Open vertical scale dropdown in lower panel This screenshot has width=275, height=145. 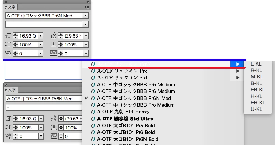41,128
